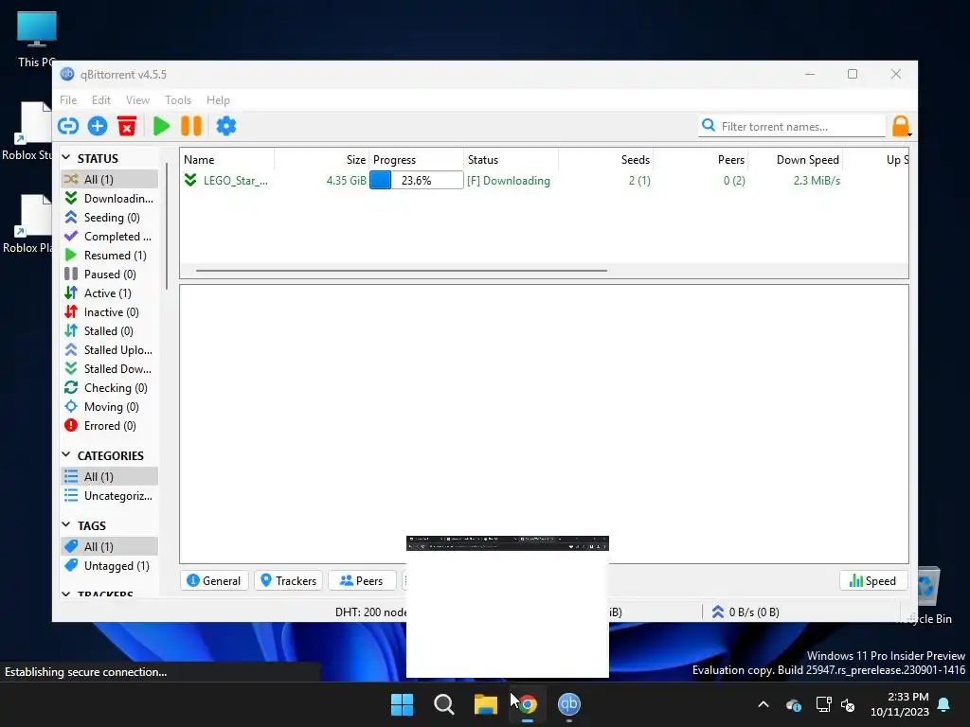Sort by Size column header
This screenshot has height=727, width=970.
point(322,159)
